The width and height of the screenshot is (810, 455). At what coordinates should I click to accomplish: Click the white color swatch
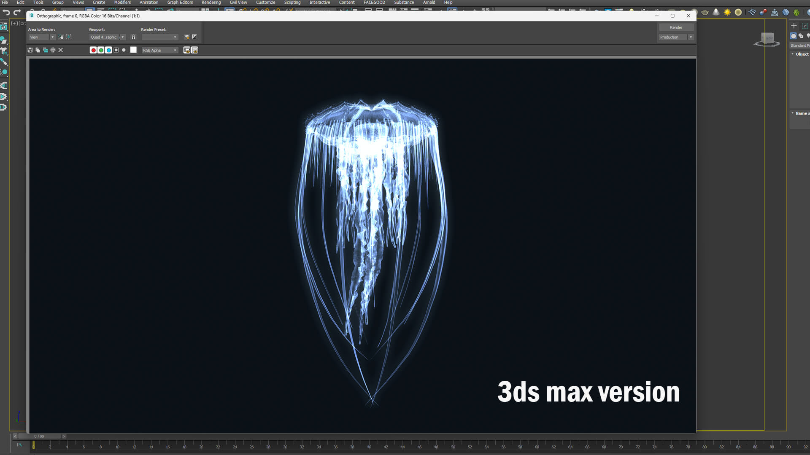coord(133,50)
